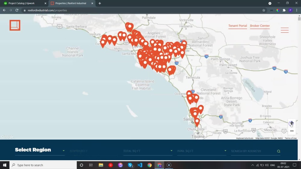The height and width of the screenshot is (169, 301).
Task: Open the color wheel extension
Action: click(278, 10)
